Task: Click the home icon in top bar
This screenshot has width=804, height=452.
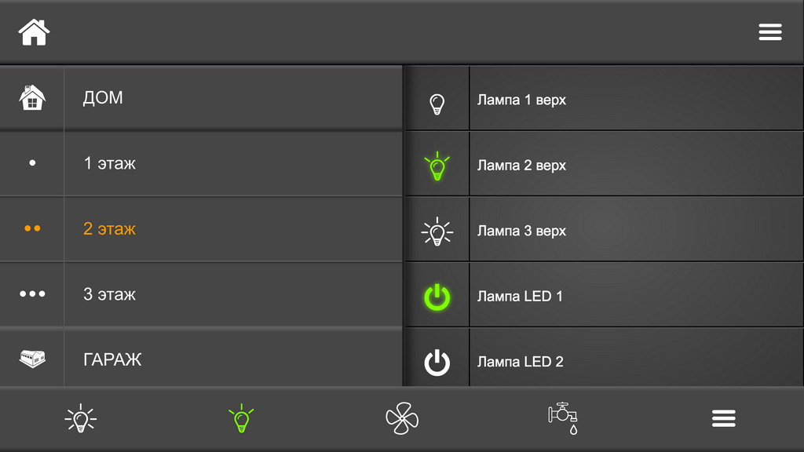Action: [x=34, y=32]
